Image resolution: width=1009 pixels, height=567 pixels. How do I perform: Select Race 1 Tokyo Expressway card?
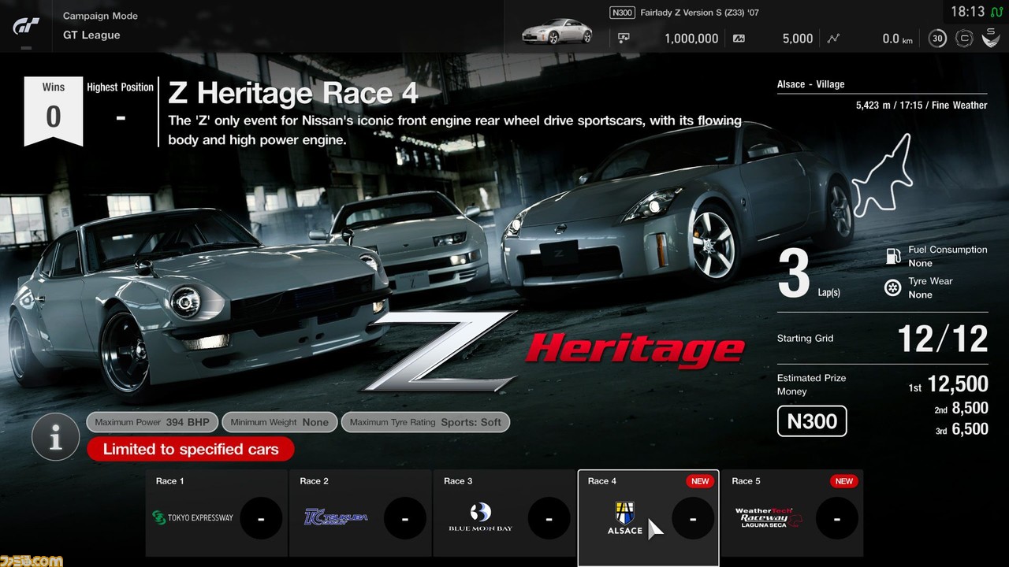click(x=217, y=513)
